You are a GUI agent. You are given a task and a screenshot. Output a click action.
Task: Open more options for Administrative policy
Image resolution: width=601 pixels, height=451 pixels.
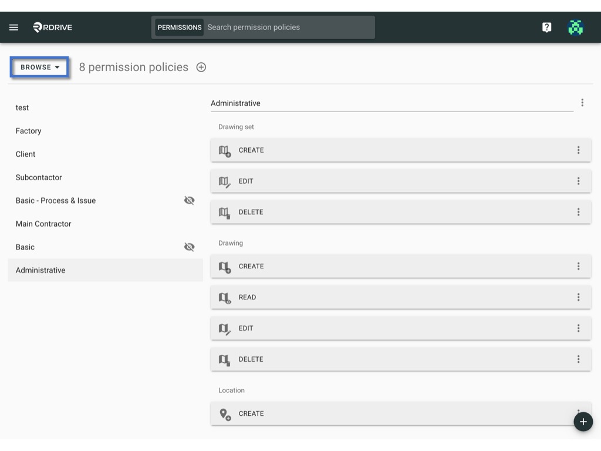582,102
